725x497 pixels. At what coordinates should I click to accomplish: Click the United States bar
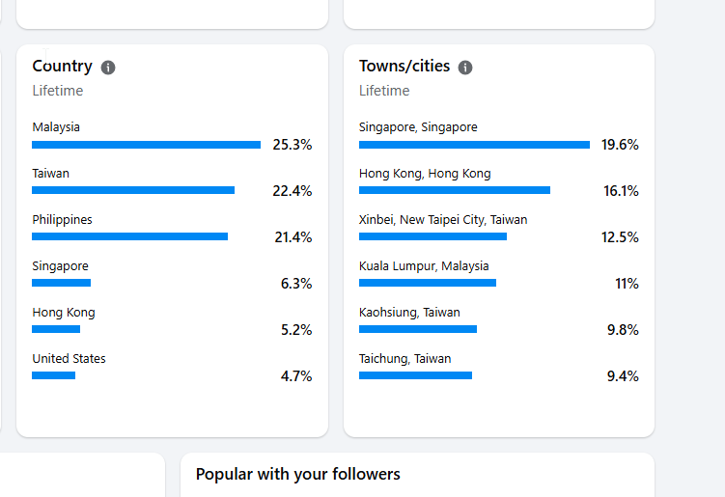coord(54,375)
